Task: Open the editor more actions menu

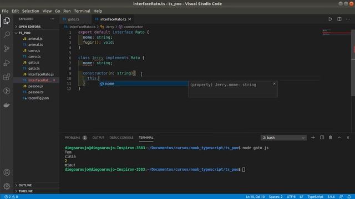Action: coord(348,19)
